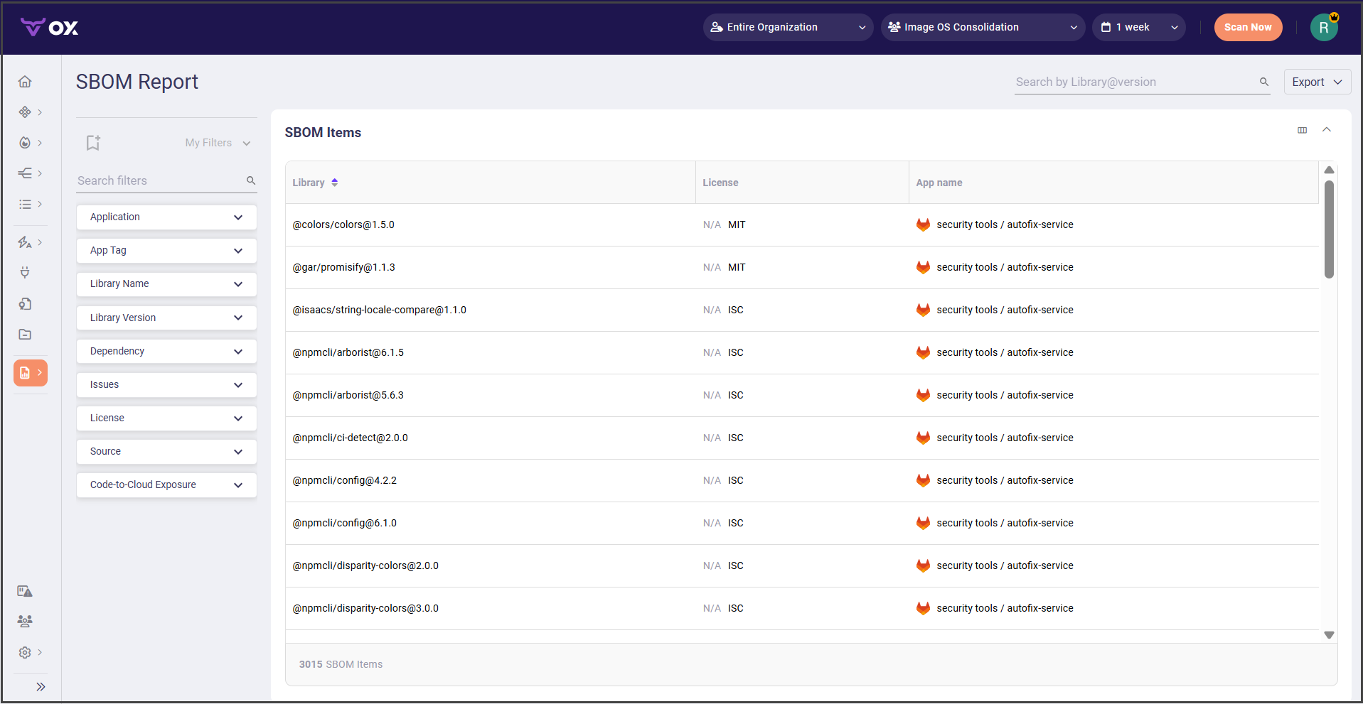The width and height of the screenshot is (1363, 704).
Task: Click the plug connectors sidebar icon
Action: [x=25, y=273]
